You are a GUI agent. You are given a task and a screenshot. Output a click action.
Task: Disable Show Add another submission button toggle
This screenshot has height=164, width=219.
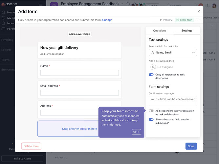point(151,120)
